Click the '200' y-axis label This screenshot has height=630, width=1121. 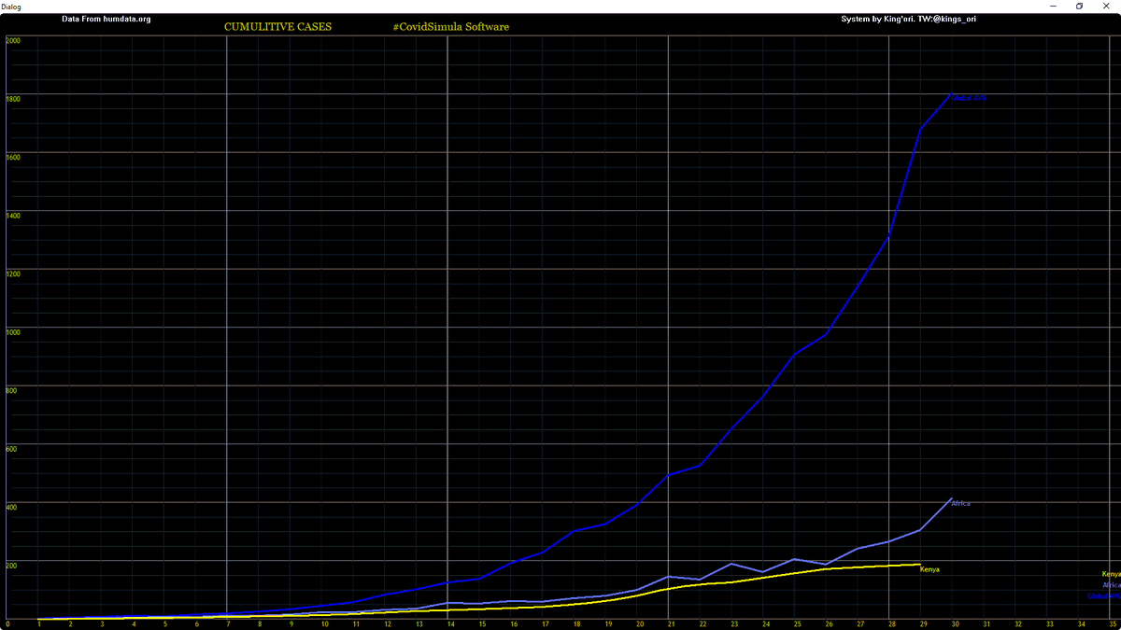pyautogui.click(x=11, y=566)
